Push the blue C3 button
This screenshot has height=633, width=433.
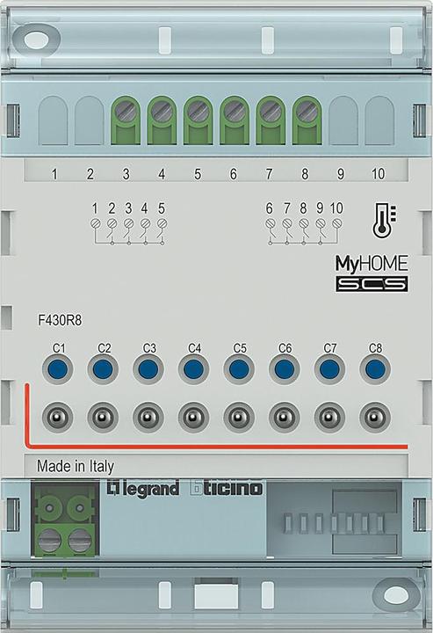(148, 368)
